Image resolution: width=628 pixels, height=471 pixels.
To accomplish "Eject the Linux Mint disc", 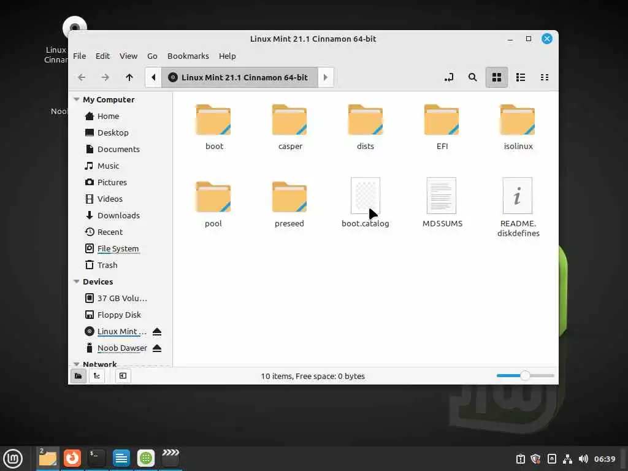I will (x=157, y=332).
